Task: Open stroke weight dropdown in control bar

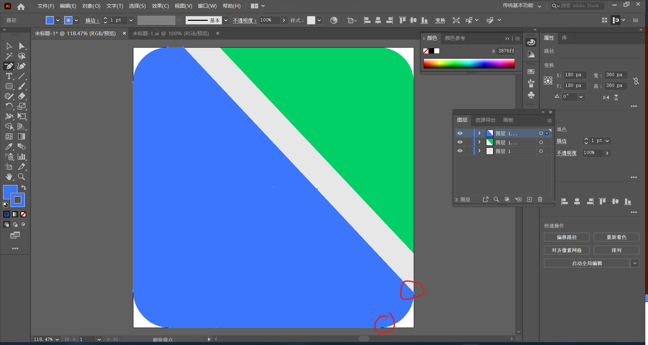Action: click(131, 20)
